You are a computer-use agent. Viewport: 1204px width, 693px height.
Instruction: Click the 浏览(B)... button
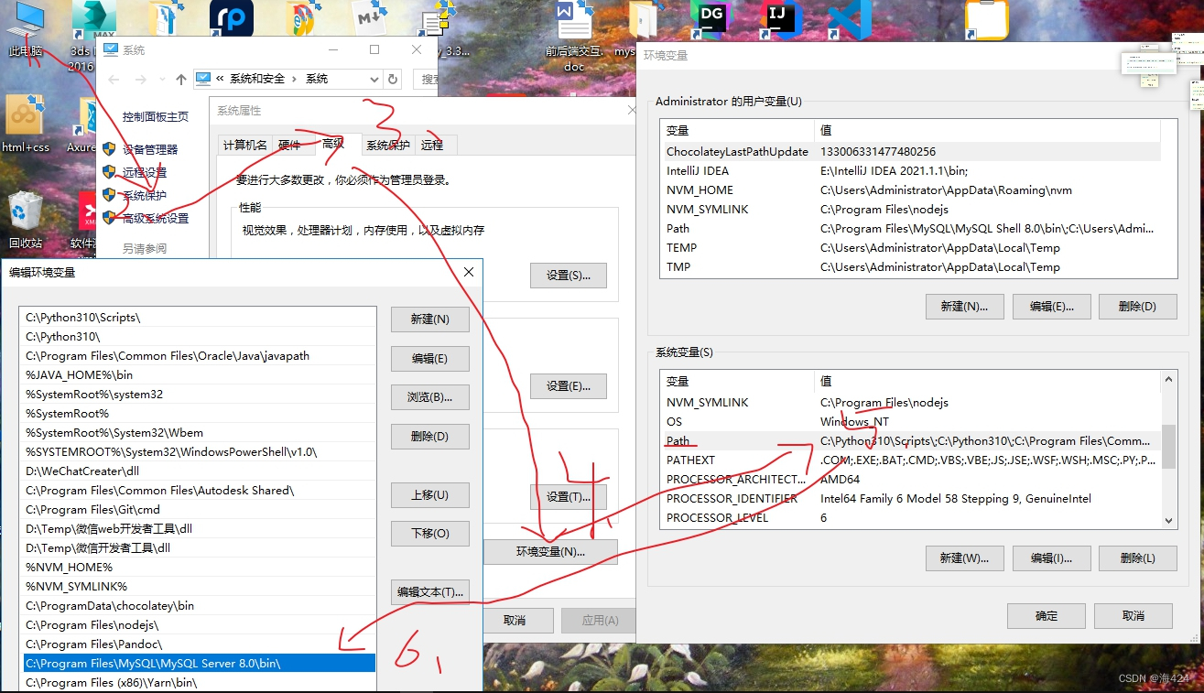[x=429, y=396]
